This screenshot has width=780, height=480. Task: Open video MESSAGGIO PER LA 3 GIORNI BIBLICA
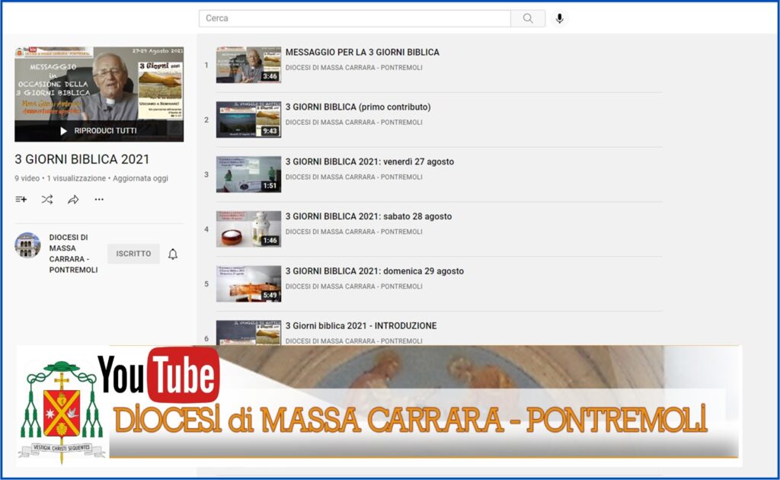[x=362, y=53]
